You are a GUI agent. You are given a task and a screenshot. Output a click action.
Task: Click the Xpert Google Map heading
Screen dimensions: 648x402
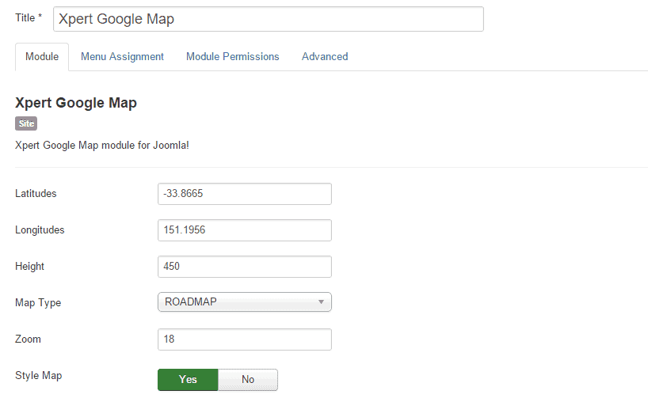(76, 104)
